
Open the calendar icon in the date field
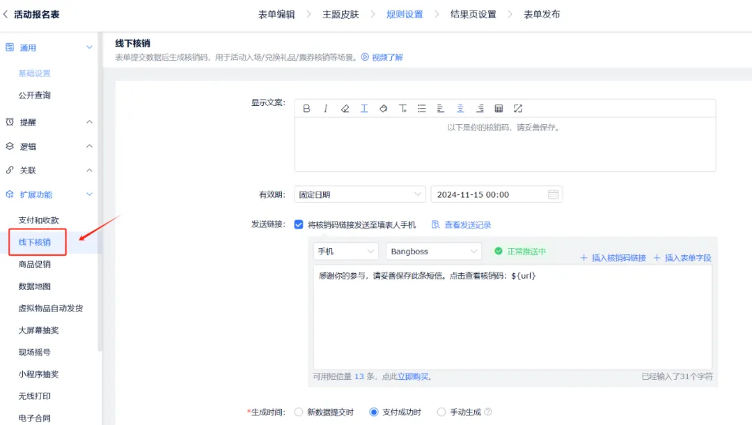coord(553,194)
